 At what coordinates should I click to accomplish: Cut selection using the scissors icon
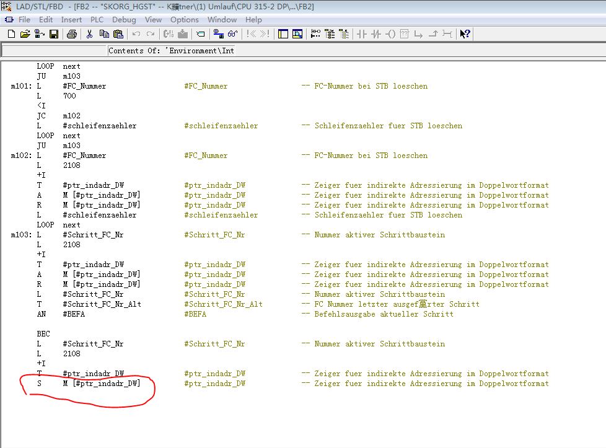(x=90, y=34)
